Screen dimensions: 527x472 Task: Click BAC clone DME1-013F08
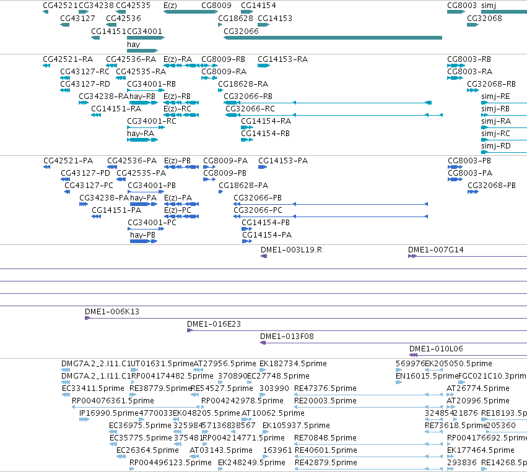[287, 337]
